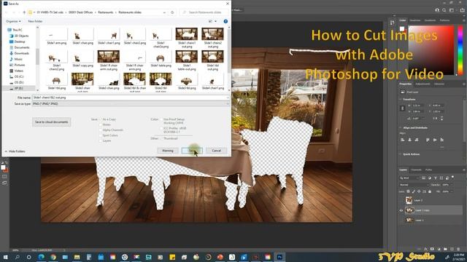Switch to the Channels tab
Viewport: 467px width, 262px height.
click(416, 170)
